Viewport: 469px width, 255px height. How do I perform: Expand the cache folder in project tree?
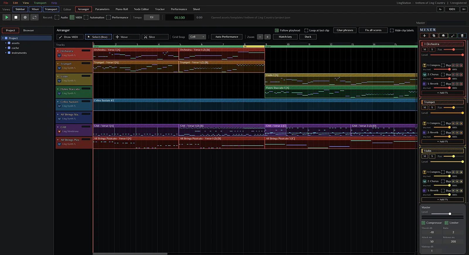pos(6,48)
